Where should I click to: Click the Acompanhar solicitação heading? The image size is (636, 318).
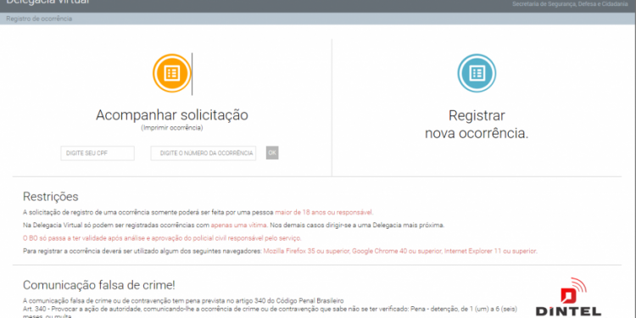172,114
